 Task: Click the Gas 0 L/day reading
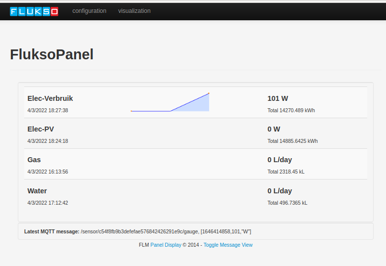pyautogui.click(x=280, y=160)
